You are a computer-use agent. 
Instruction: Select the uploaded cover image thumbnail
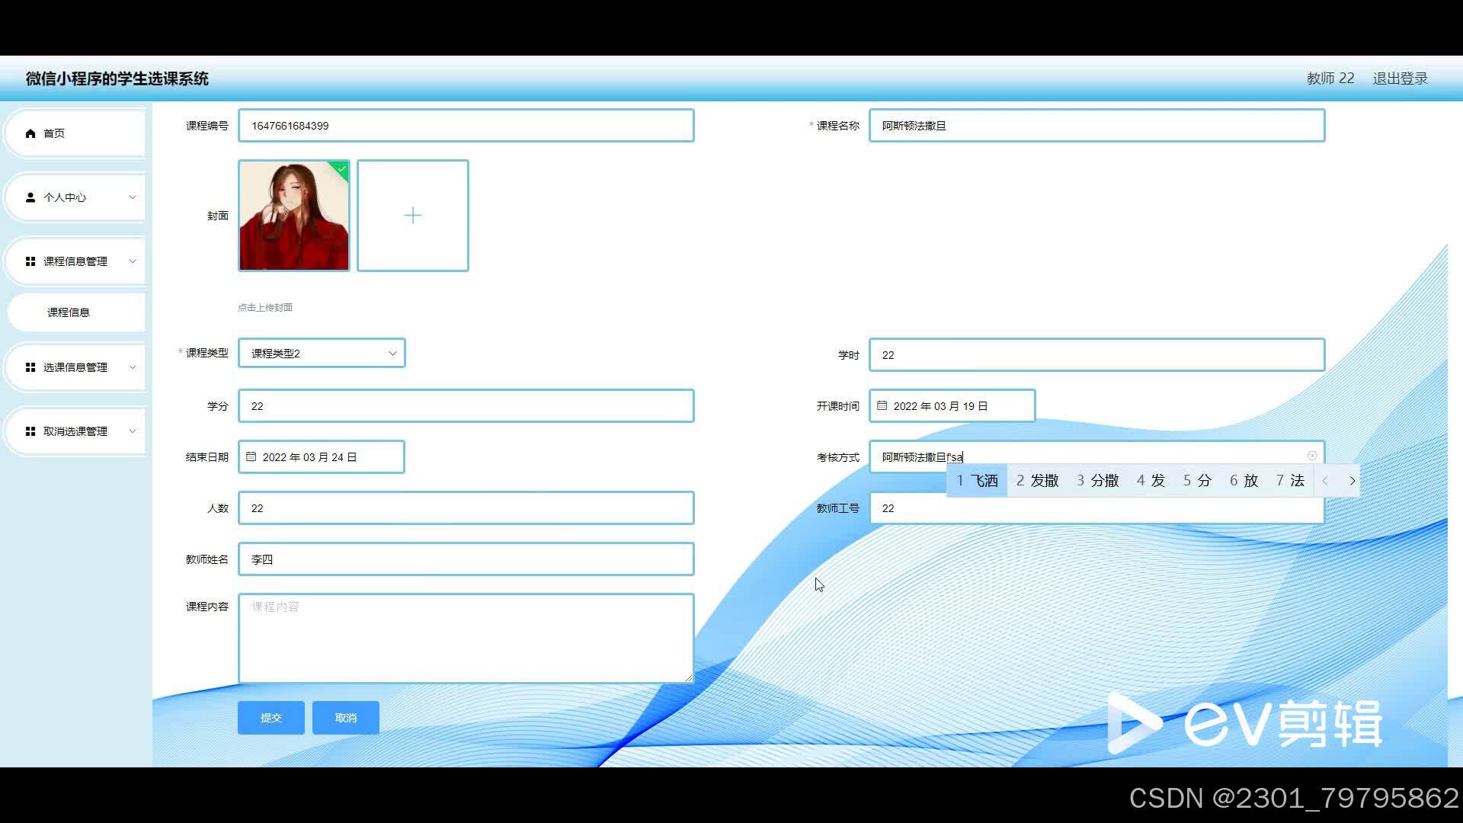pos(294,216)
